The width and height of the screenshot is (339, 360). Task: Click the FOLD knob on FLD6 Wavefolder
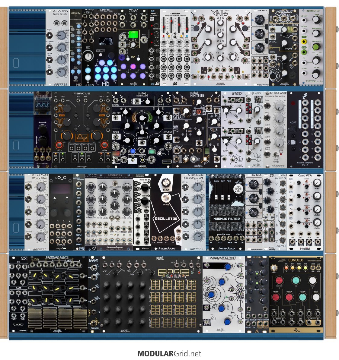[x=91, y=187]
